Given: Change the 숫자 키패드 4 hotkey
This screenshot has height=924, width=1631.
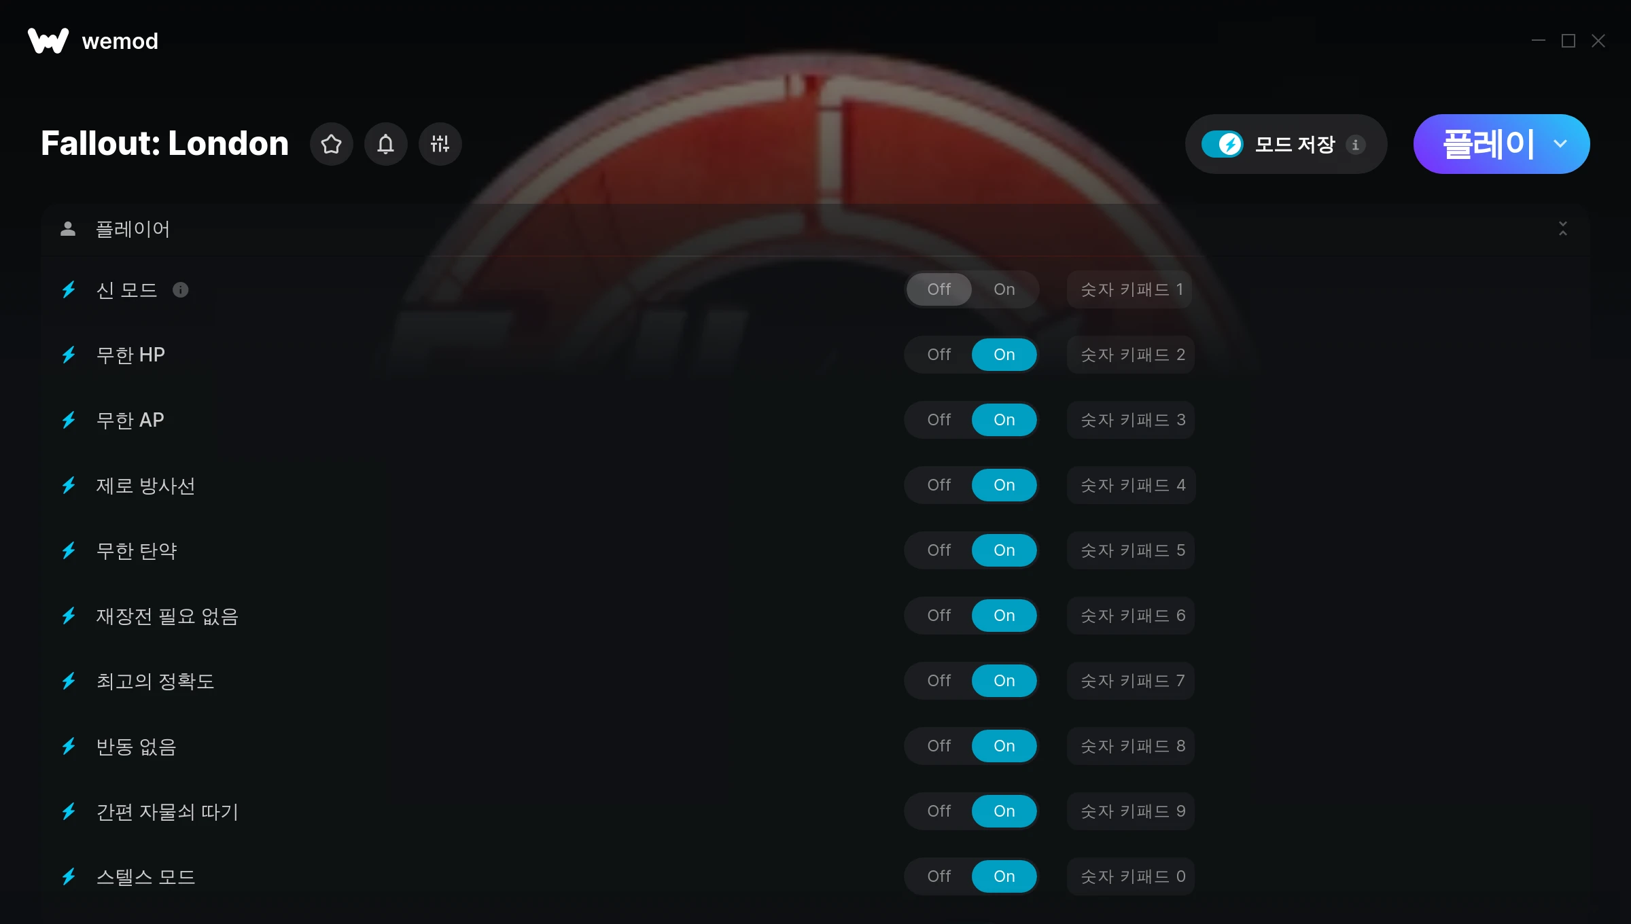Looking at the screenshot, I should click(x=1132, y=485).
